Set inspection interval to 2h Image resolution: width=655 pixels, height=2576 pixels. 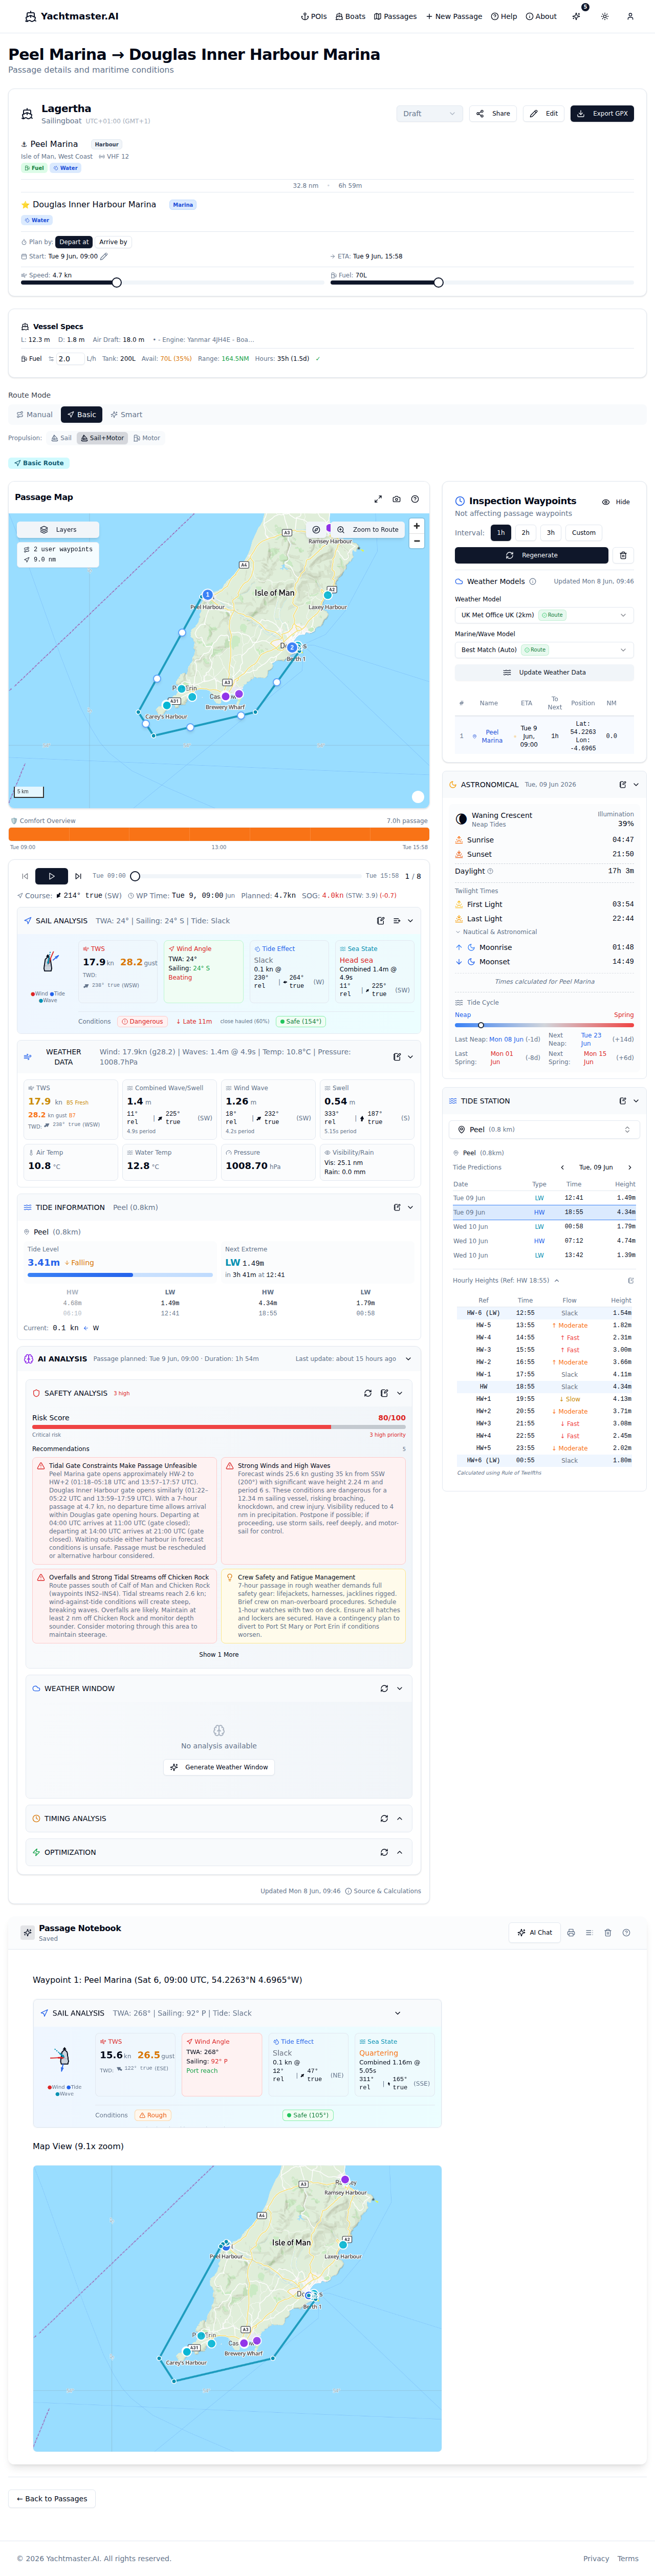[x=526, y=533]
